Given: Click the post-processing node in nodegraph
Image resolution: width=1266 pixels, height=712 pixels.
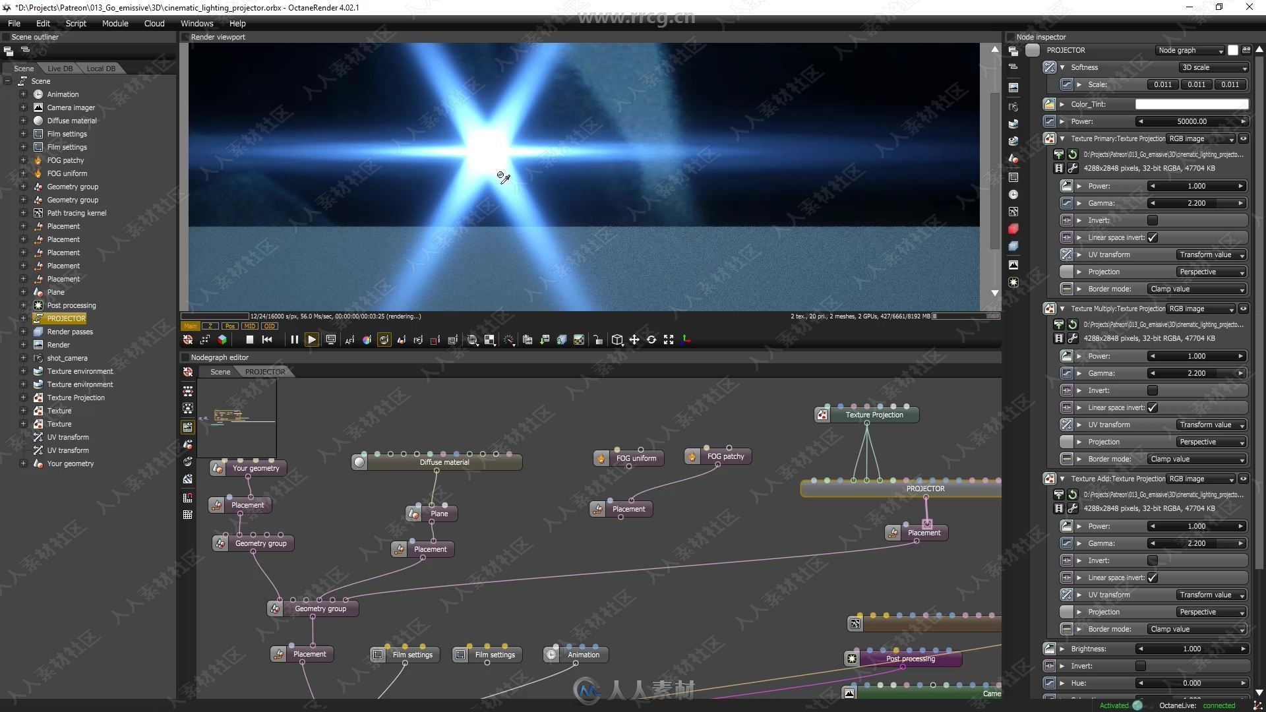Looking at the screenshot, I should click(x=909, y=658).
